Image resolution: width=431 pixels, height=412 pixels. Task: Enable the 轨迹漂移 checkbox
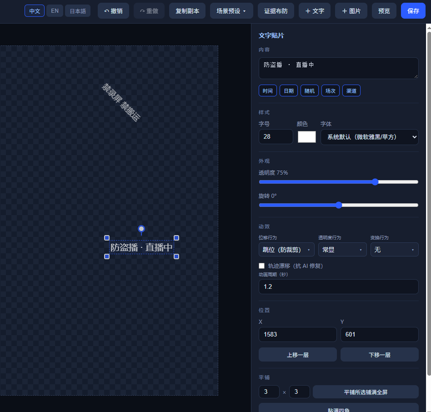coord(262,266)
